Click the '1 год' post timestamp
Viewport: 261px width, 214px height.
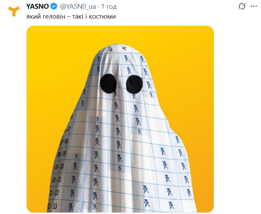point(109,6)
